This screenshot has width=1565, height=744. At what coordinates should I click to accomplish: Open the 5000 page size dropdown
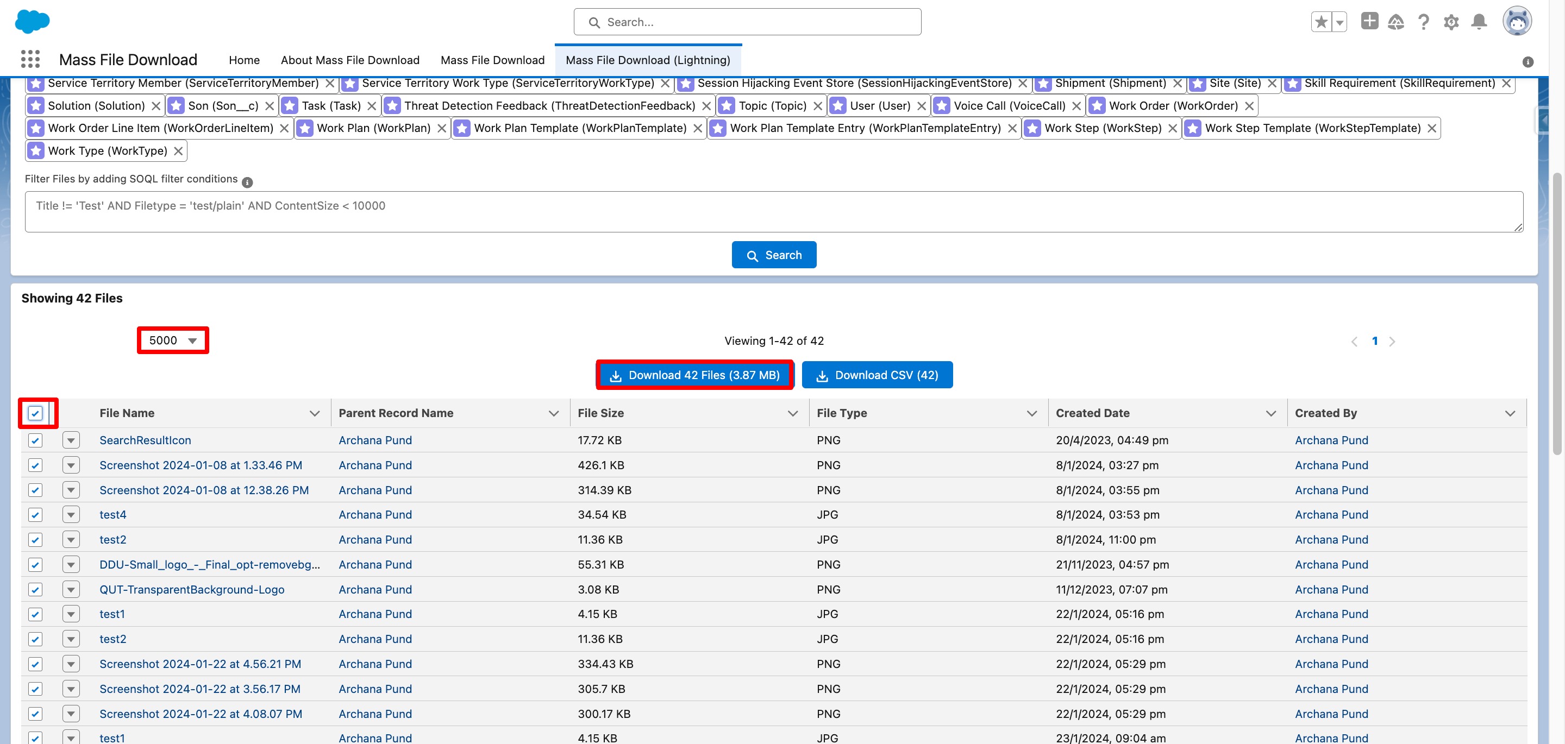(x=173, y=341)
